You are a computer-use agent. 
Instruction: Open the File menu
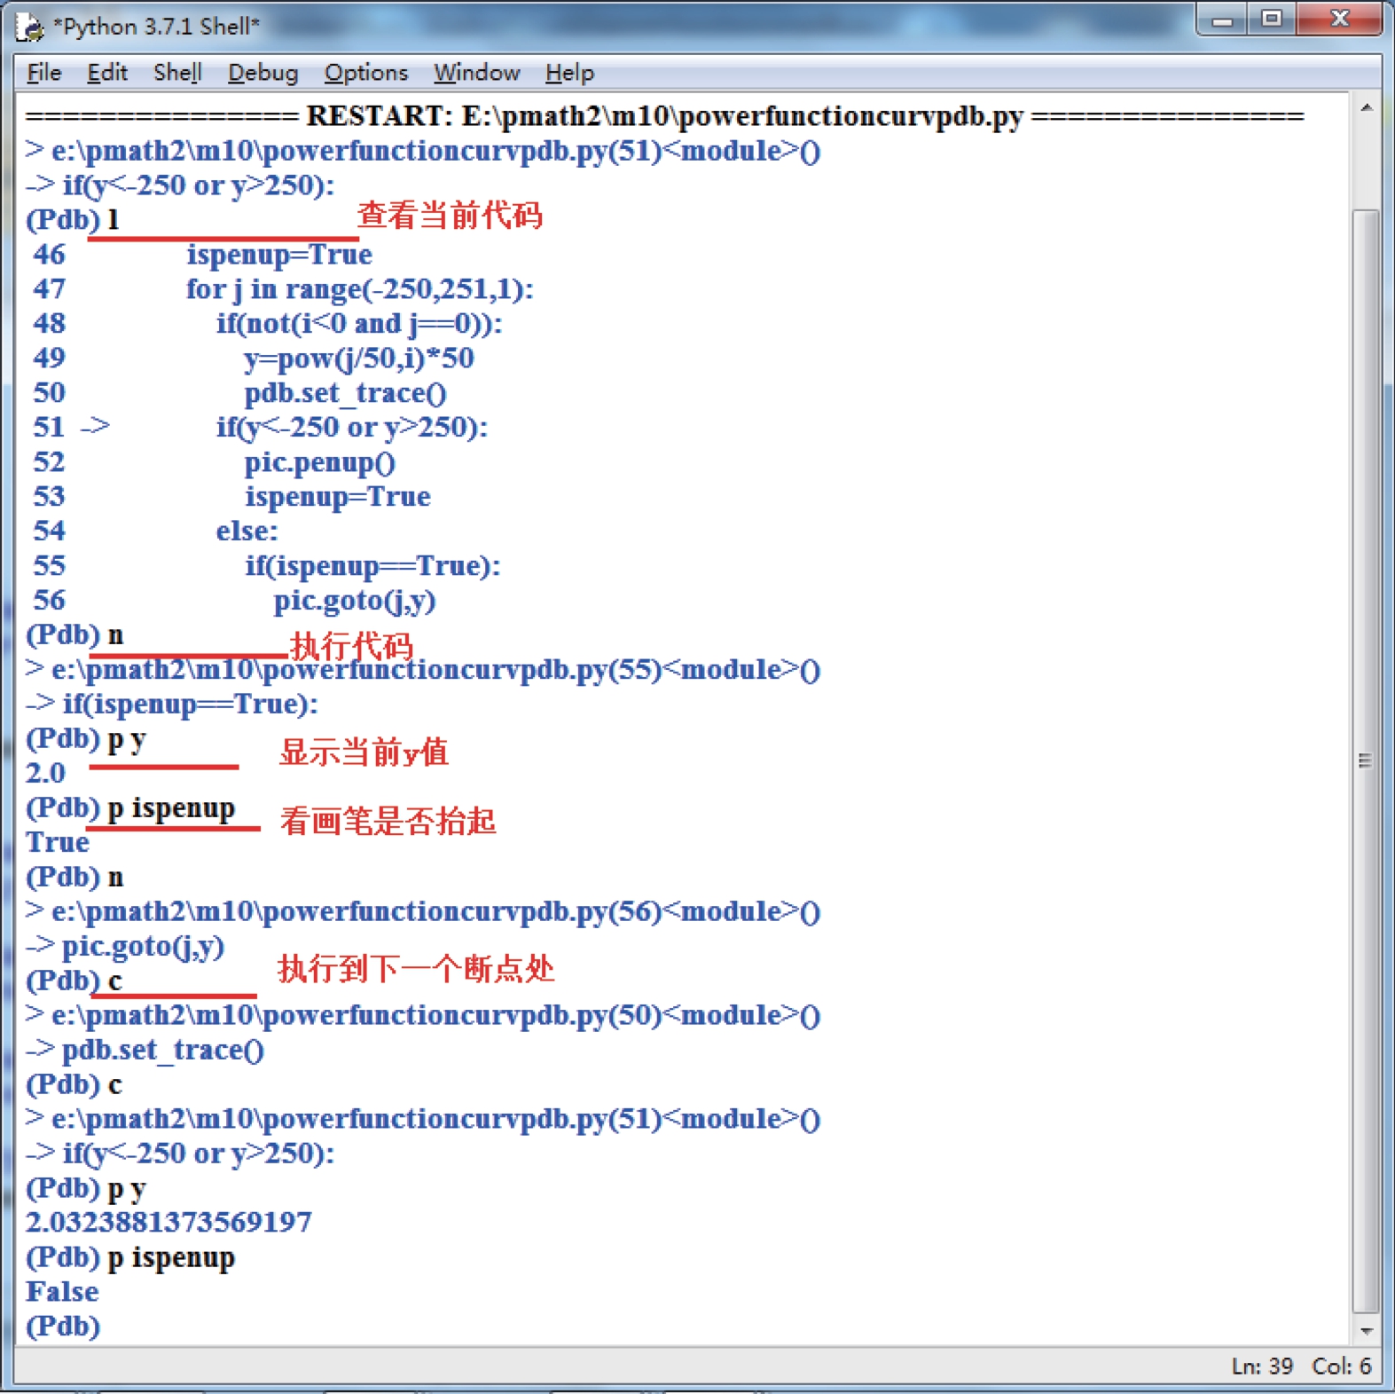pos(44,73)
